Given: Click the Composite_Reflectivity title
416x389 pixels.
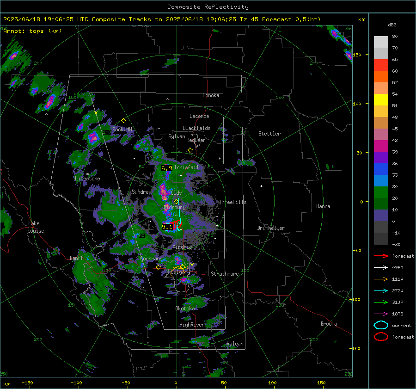Looking at the screenshot, I should (208, 7).
